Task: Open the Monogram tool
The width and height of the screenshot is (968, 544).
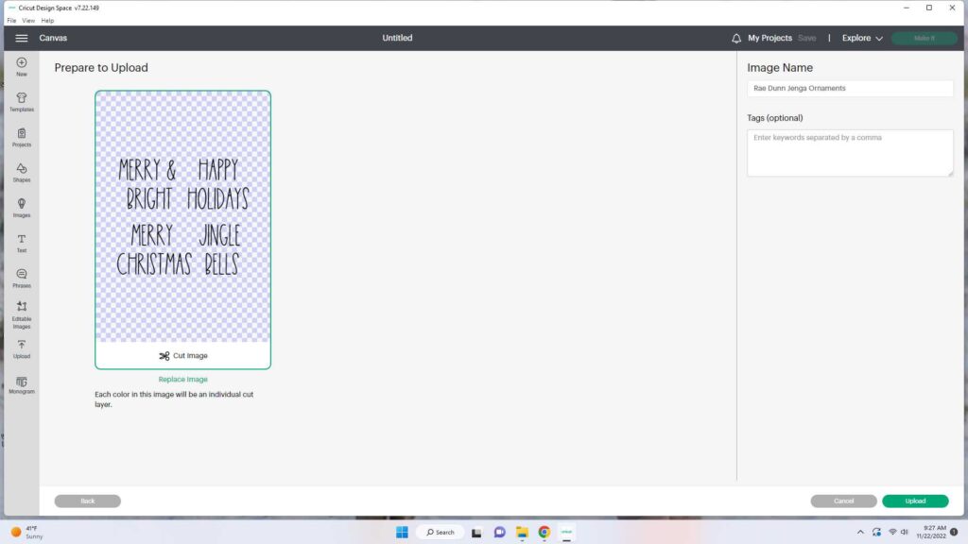Action: coord(22,385)
